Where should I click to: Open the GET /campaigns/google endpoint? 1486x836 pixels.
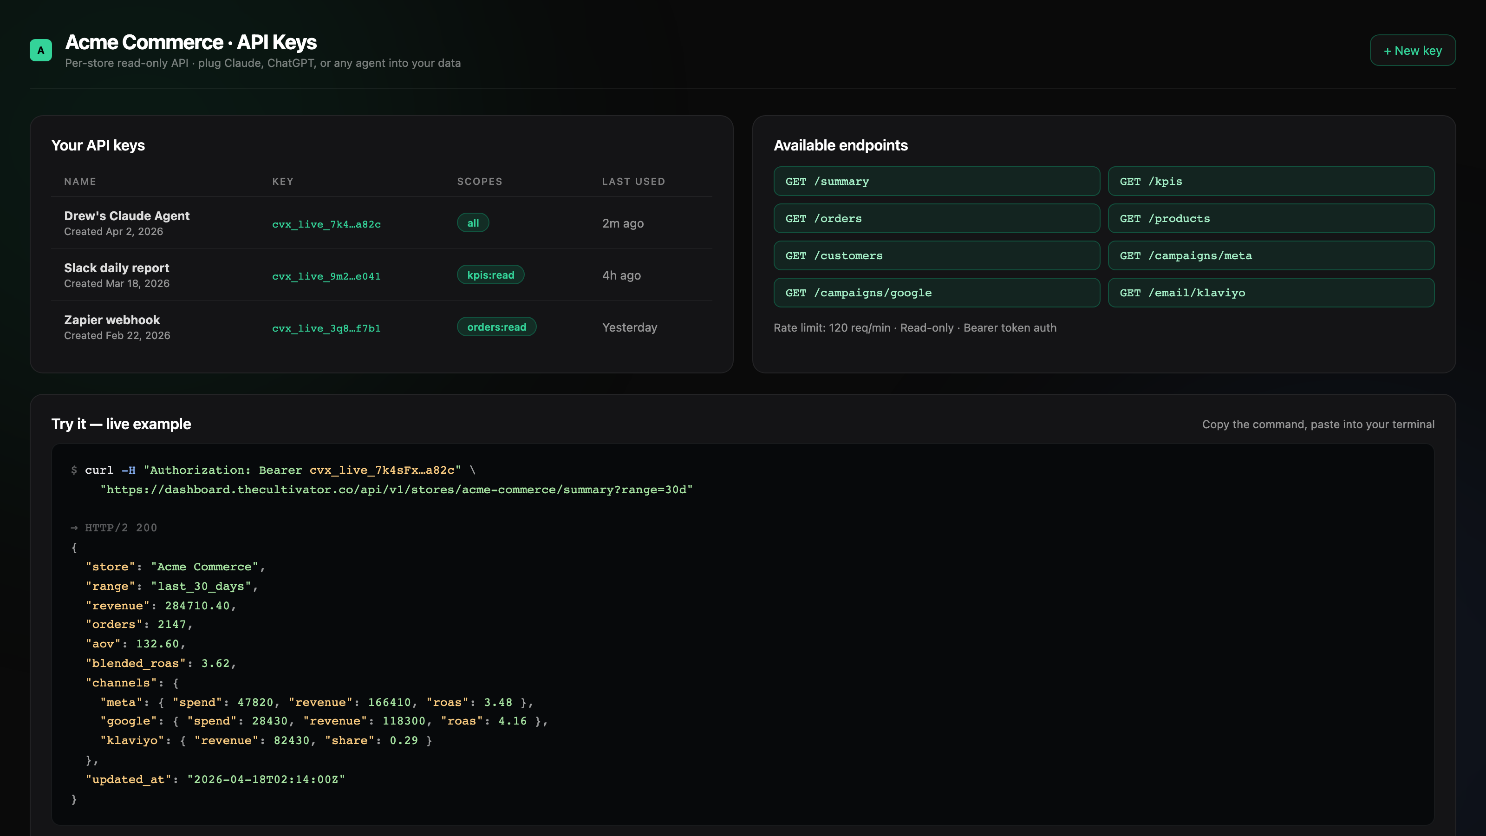(937, 293)
